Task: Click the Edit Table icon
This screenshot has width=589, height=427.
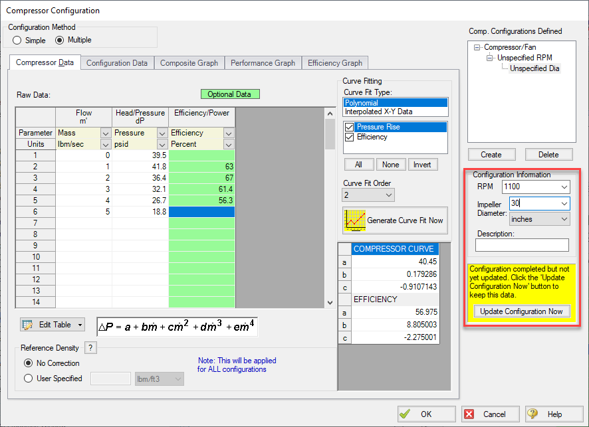Action: click(x=28, y=325)
